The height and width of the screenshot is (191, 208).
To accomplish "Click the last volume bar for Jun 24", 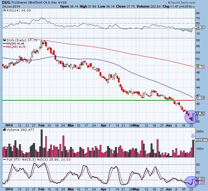I will coord(193,149).
